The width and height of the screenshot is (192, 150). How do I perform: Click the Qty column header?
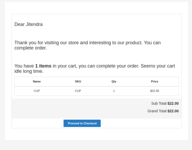tap(114, 82)
